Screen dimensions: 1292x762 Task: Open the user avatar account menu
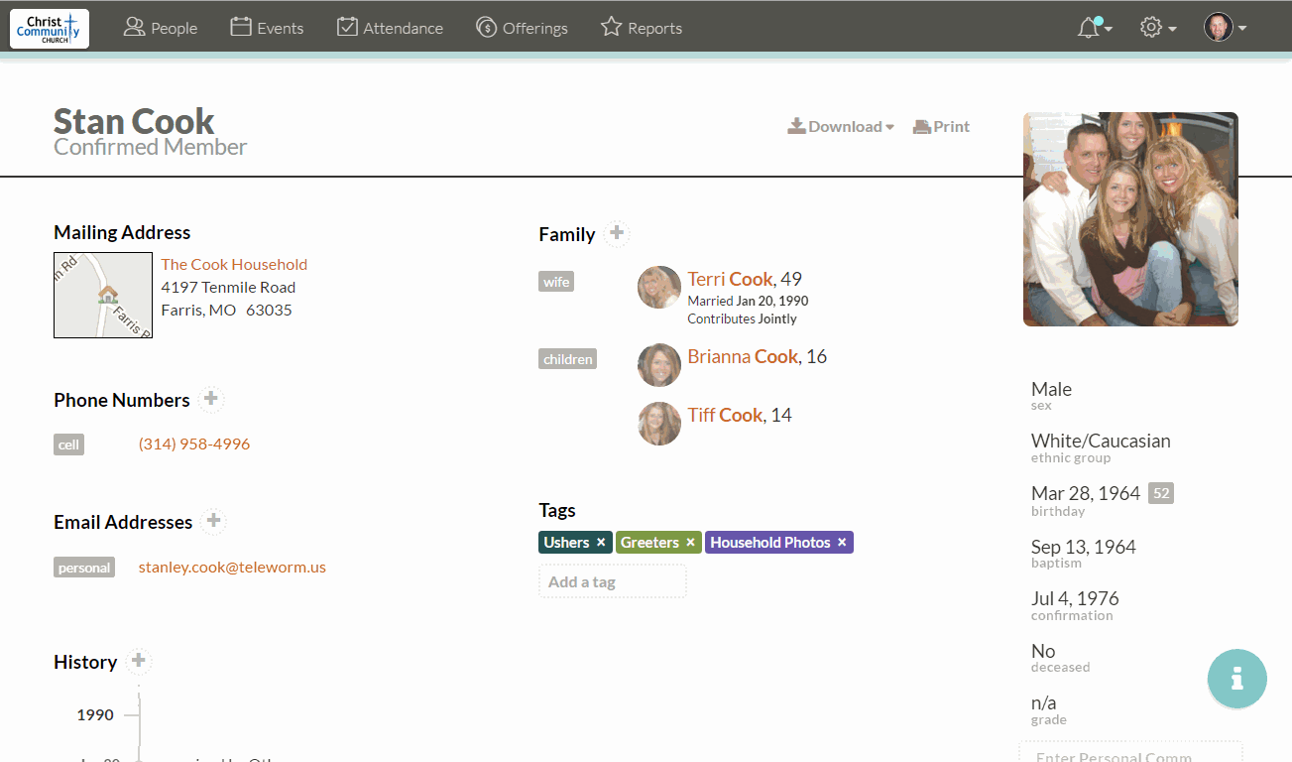click(x=1225, y=28)
